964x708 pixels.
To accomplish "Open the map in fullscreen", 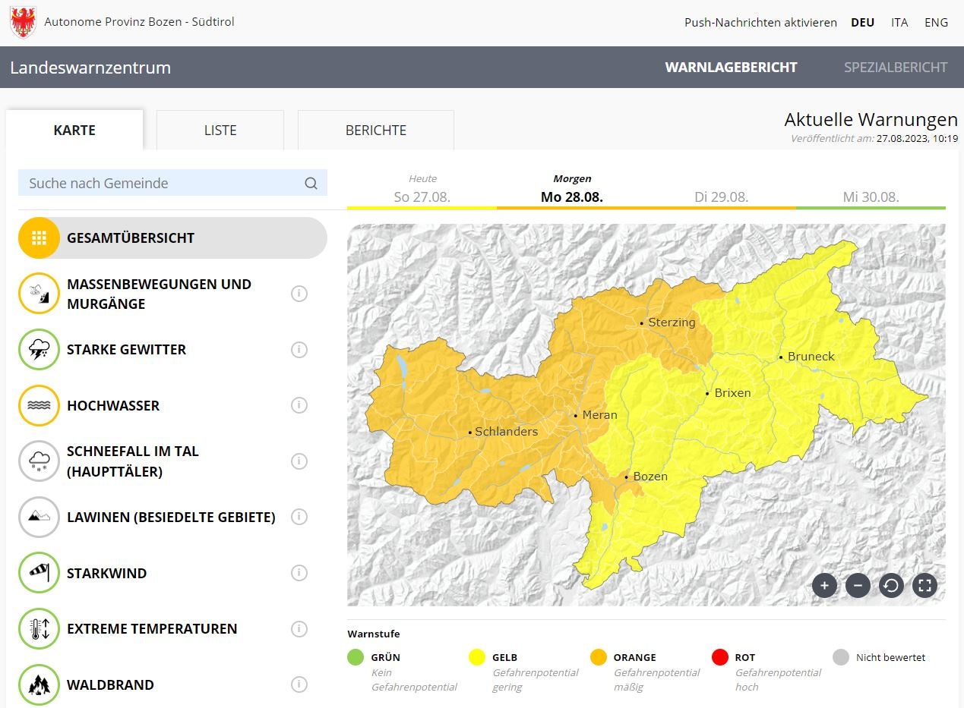I will click(x=924, y=585).
